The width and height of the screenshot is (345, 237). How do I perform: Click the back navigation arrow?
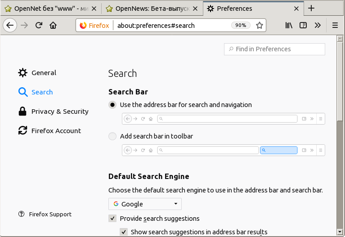point(10,26)
